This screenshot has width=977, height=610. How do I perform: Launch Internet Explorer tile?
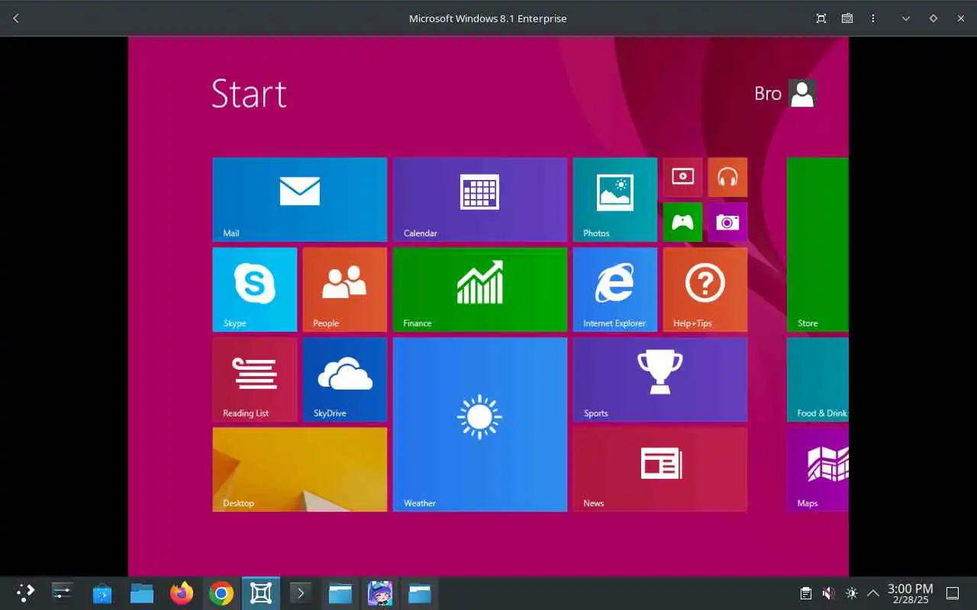[x=614, y=290]
